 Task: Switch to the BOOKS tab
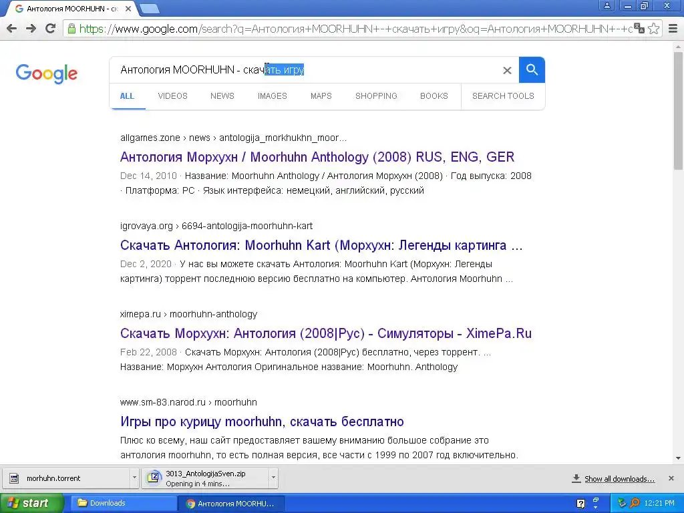[434, 96]
